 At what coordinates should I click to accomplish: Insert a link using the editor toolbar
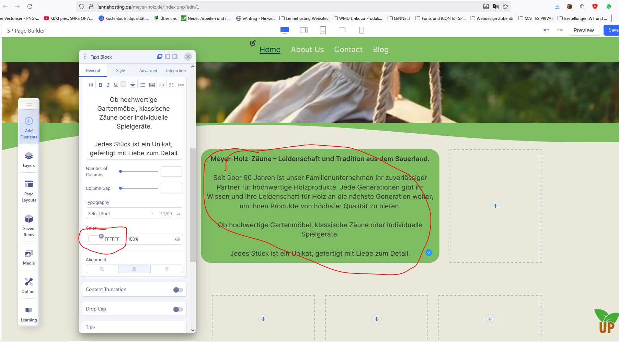[162, 85]
